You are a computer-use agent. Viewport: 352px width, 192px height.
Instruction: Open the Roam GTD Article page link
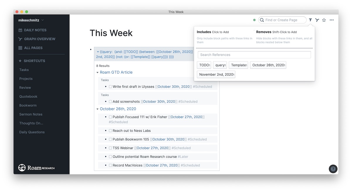pyautogui.click(x=116, y=72)
